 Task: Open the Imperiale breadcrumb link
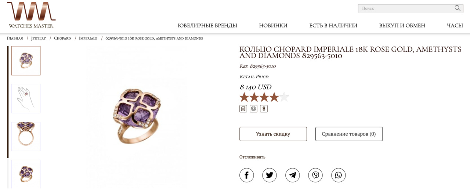pyautogui.click(x=88, y=38)
